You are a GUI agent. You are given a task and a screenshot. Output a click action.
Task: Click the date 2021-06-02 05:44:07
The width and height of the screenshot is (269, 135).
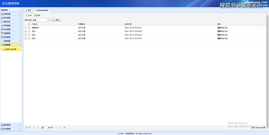(133, 28)
